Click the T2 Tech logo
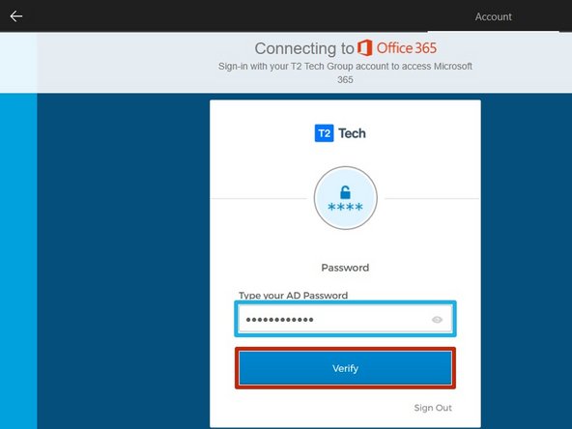Image resolution: width=572 pixels, height=429 pixels. tap(340, 133)
